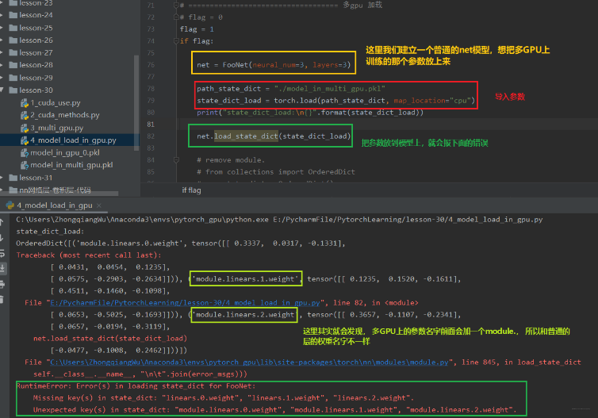This screenshot has height=418, width=598.
Task: Collapse code fold marker at line 72
Action: coord(176,17)
